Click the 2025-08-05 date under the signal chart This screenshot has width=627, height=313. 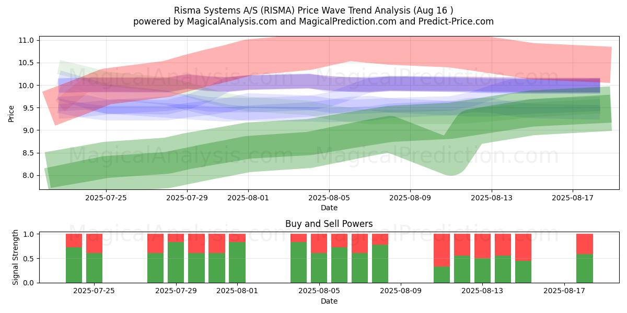[x=319, y=291]
